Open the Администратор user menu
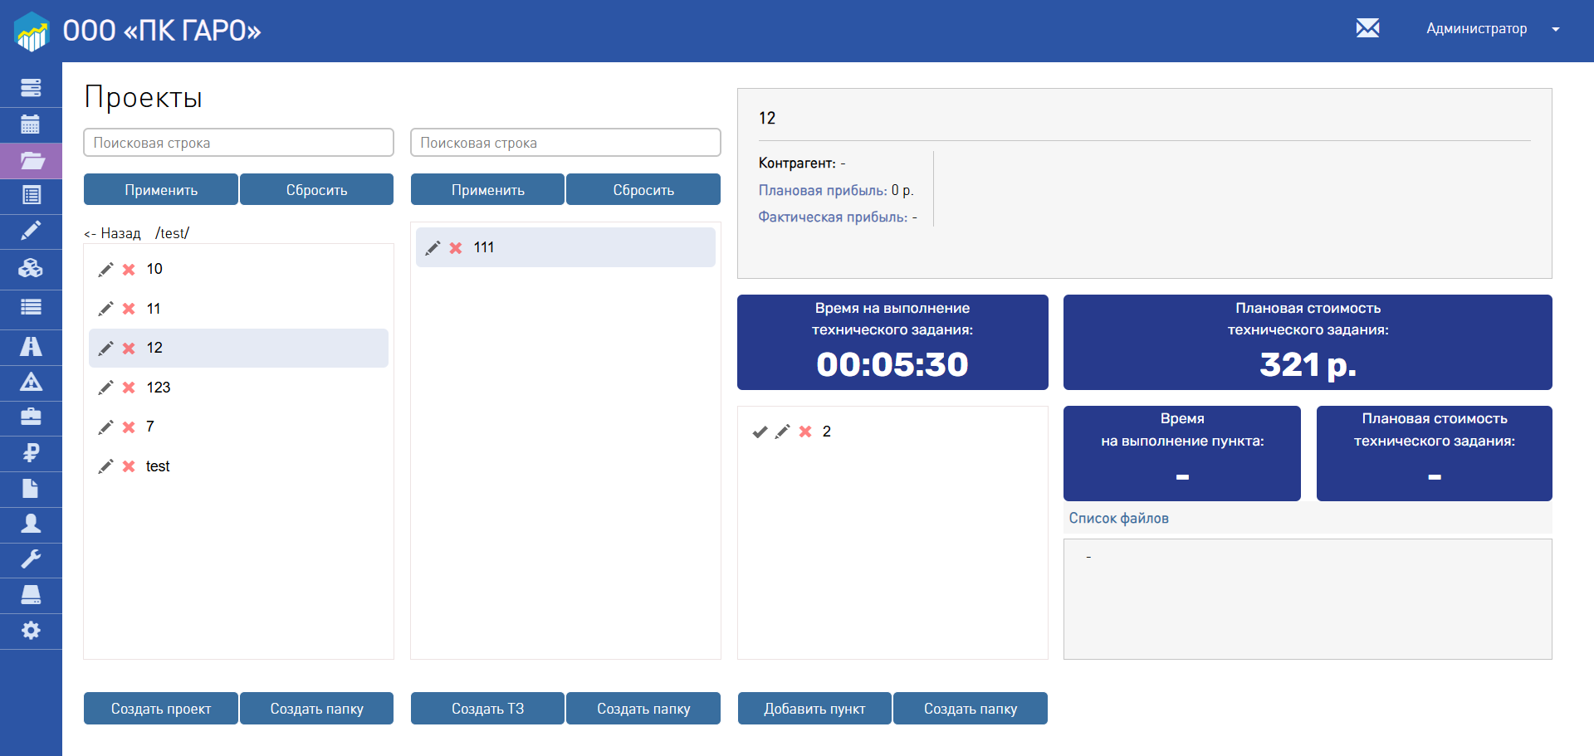Screen dimensions: 1594x756 pyautogui.click(x=1476, y=28)
